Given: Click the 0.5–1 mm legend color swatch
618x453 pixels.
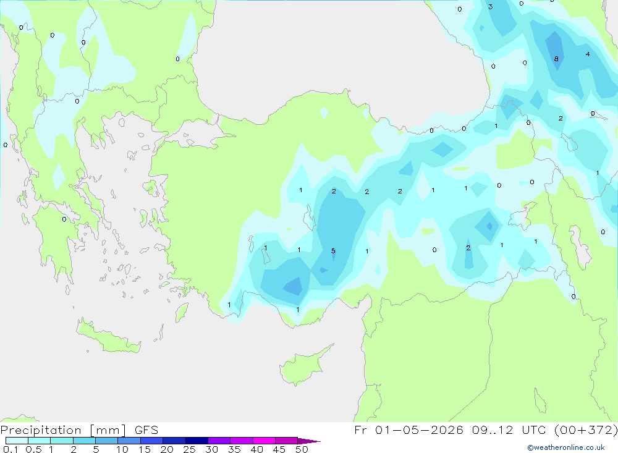Looking at the screenshot, I should pyautogui.click(x=40, y=441).
